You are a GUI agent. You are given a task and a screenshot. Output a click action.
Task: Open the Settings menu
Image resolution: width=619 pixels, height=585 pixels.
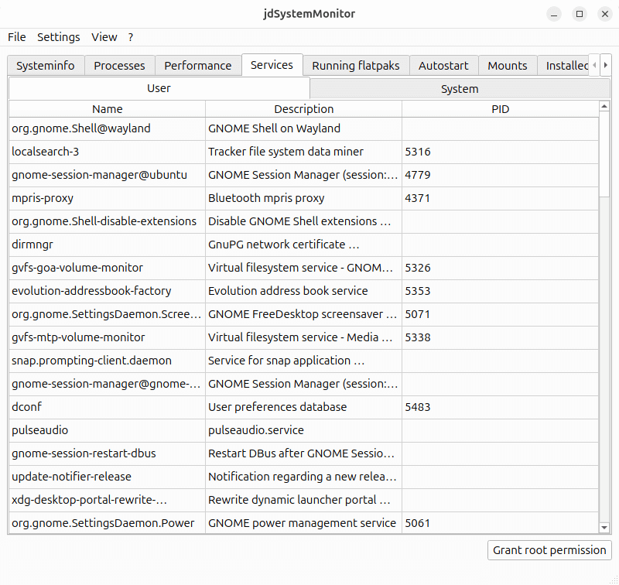[59, 37]
